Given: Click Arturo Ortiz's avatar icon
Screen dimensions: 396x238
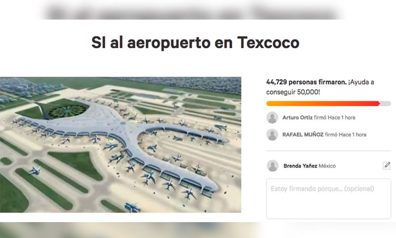Looking at the screenshot, I should coord(272,117).
